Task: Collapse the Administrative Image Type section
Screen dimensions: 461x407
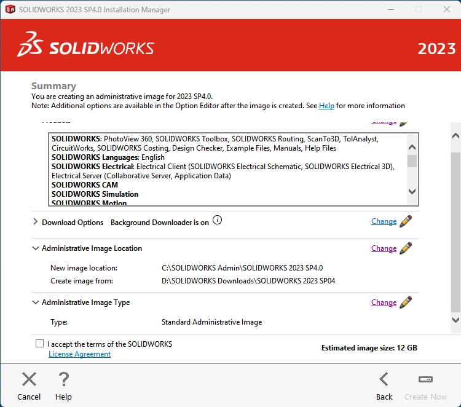Action: (x=35, y=302)
